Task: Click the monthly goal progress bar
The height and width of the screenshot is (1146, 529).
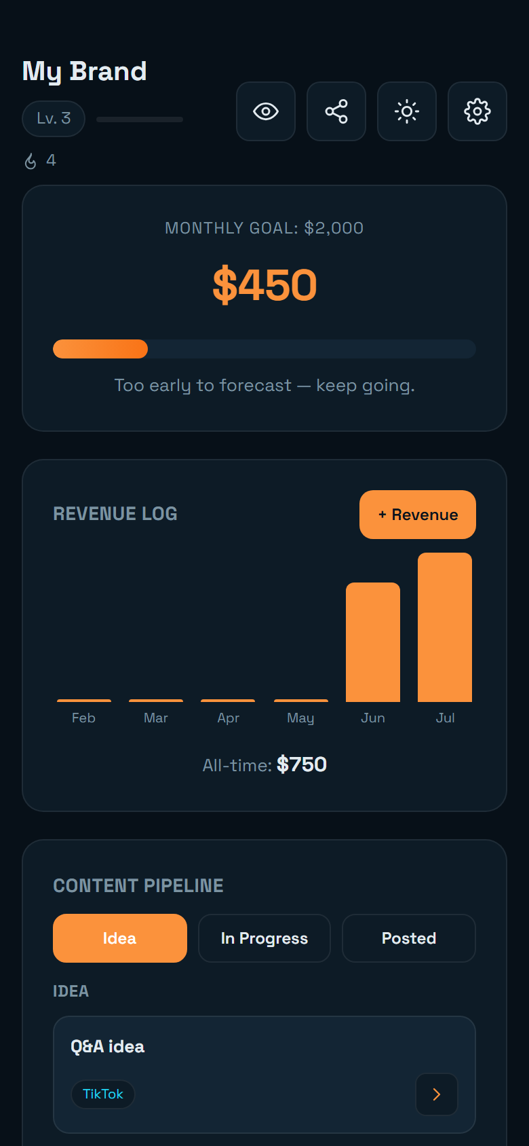Action: click(264, 349)
